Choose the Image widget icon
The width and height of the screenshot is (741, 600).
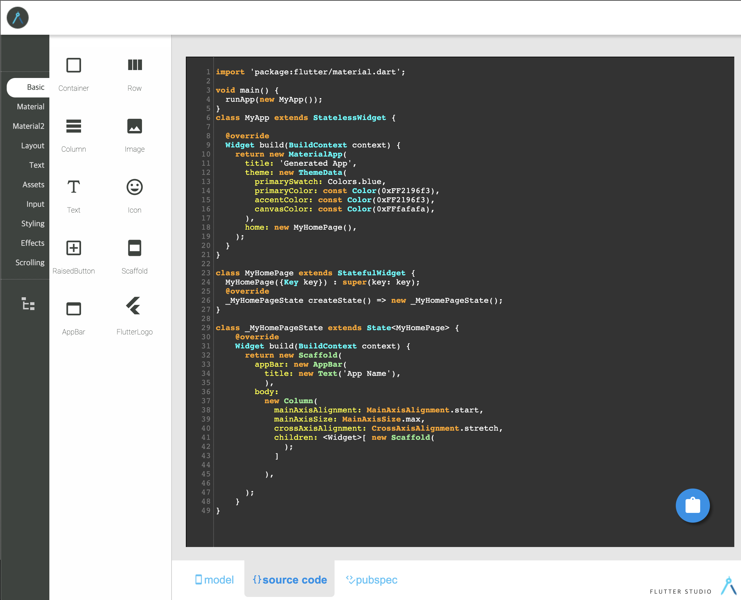(x=134, y=126)
